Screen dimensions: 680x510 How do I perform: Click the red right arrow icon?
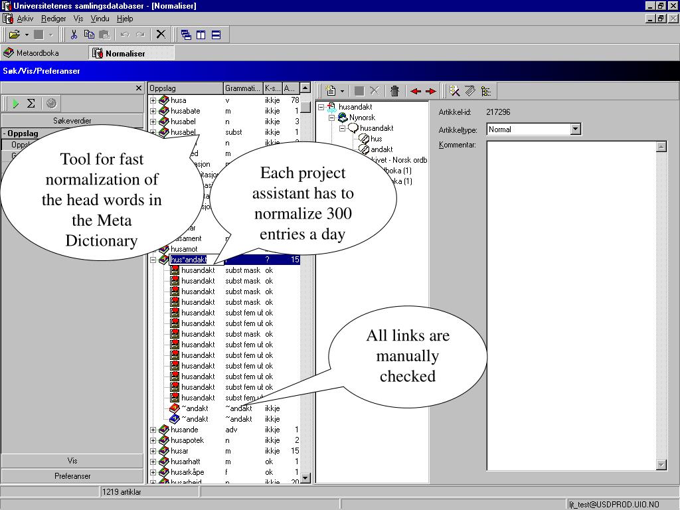(x=430, y=91)
